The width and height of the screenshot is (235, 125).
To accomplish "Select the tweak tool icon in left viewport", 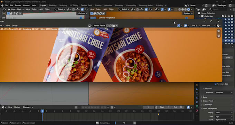I will (x=4, y=13).
